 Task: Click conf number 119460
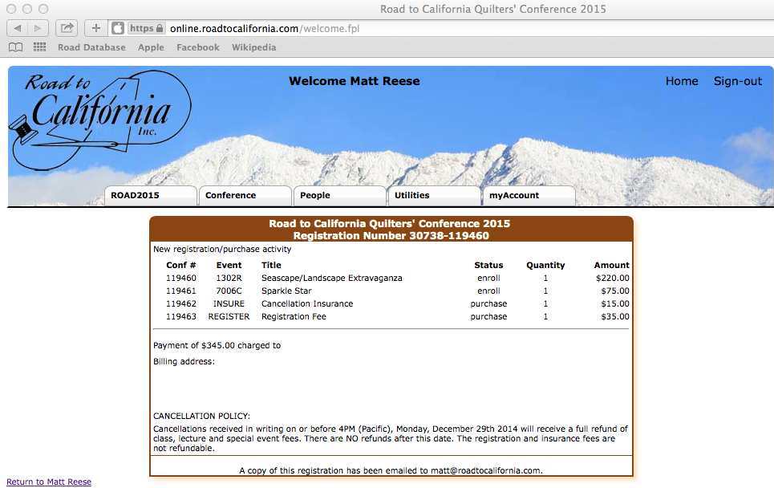pyautogui.click(x=180, y=278)
